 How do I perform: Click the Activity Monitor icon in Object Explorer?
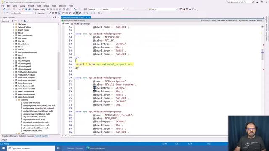(28, 21)
